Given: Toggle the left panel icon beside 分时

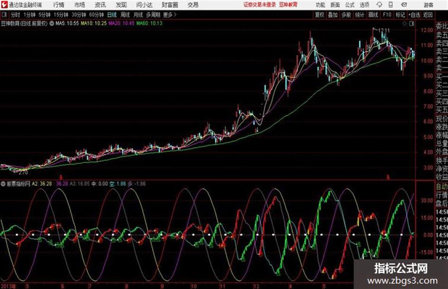Looking at the screenshot, I should 4,14.
